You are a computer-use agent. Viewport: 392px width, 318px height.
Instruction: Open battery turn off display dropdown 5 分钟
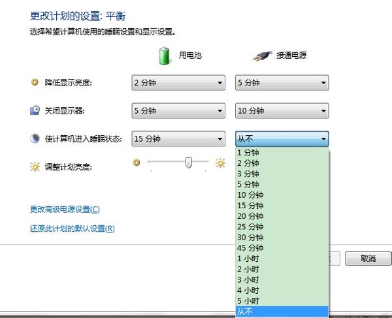[x=178, y=110]
